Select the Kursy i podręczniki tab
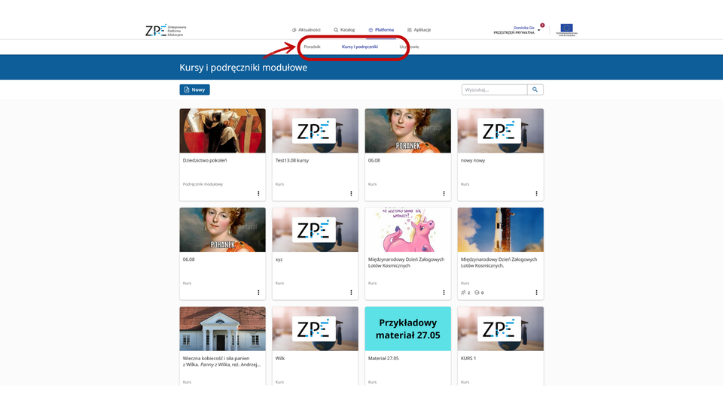Screen dimensions: 723x406 pyautogui.click(x=359, y=47)
